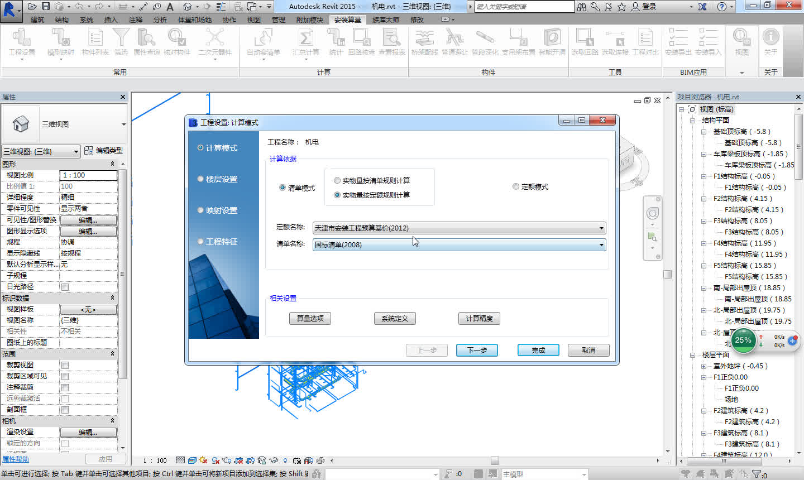Select the 定额模式 radio button

[x=515, y=186]
